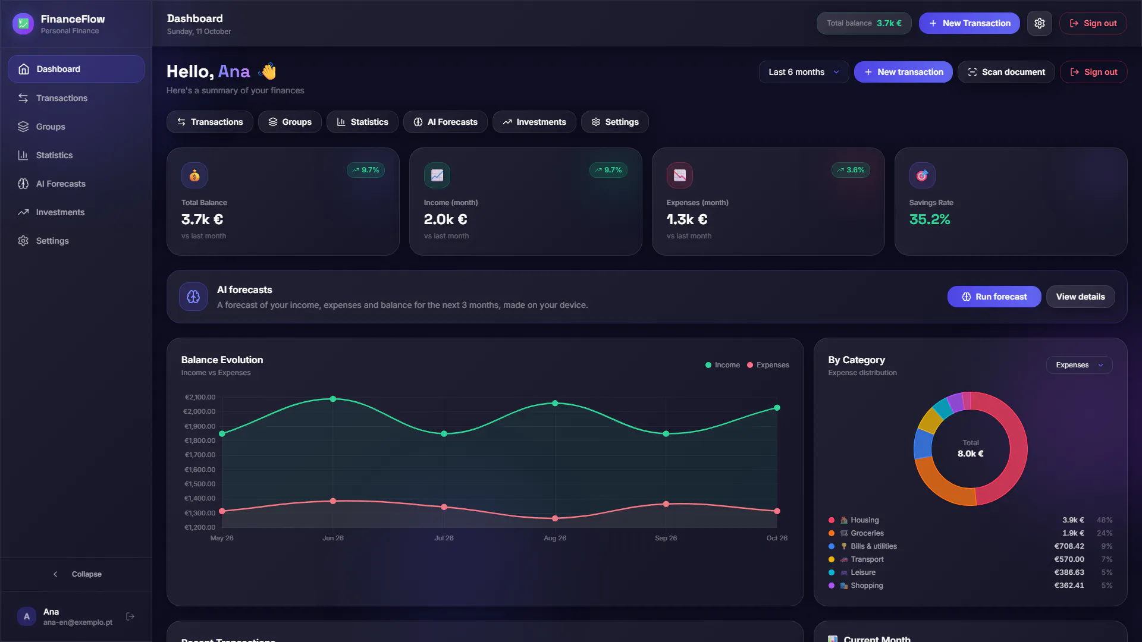Image resolution: width=1142 pixels, height=642 pixels.
Task: Click the Shopping purple color dot
Action: pos(832,586)
